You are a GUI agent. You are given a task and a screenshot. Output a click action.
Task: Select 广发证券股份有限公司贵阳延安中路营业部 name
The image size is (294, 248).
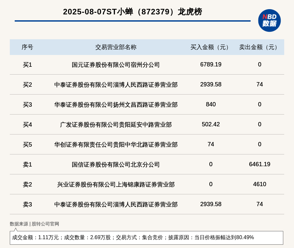tap(116, 125)
